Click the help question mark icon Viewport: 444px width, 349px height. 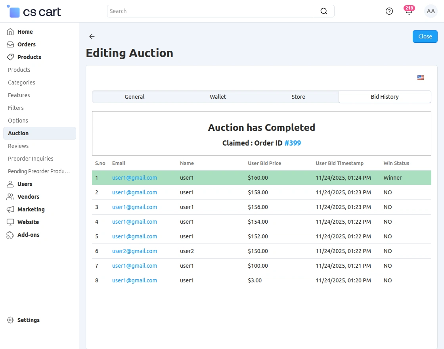[x=389, y=11]
